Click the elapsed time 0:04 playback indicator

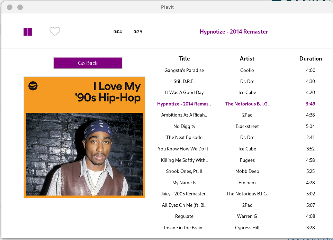(x=118, y=31)
